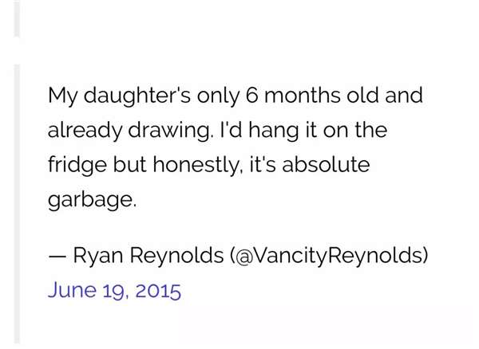Click the word 'daughter's' in the quote
Viewport: 479px width, 349px height.
tap(137, 96)
